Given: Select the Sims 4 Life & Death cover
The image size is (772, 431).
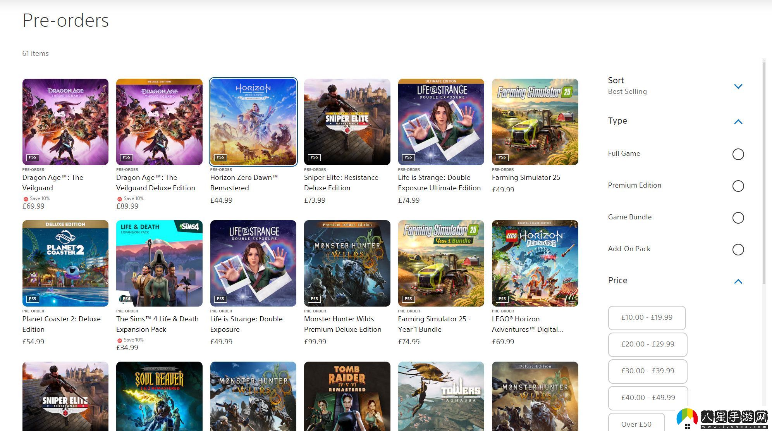Looking at the screenshot, I should pyautogui.click(x=159, y=263).
